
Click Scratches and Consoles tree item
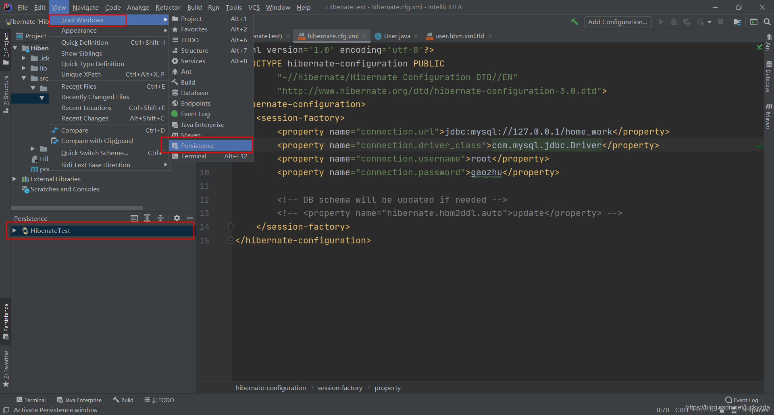click(65, 189)
